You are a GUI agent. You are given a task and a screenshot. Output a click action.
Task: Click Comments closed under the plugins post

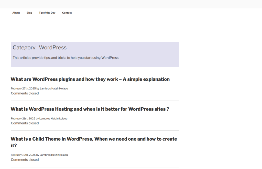point(25,93)
